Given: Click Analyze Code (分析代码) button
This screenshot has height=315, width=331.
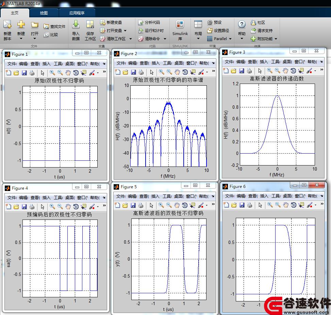Looking at the screenshot, I should click(x=149, y=22).
